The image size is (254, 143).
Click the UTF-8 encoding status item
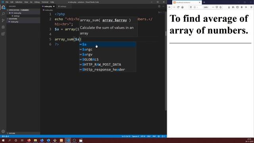pyautogui.click(x=143, y=136)
